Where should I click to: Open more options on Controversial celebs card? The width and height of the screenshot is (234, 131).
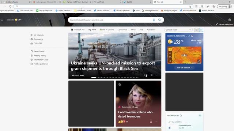[156, 122]
